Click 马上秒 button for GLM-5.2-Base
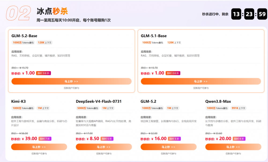268x162 pixels. [x=72, y=81]
